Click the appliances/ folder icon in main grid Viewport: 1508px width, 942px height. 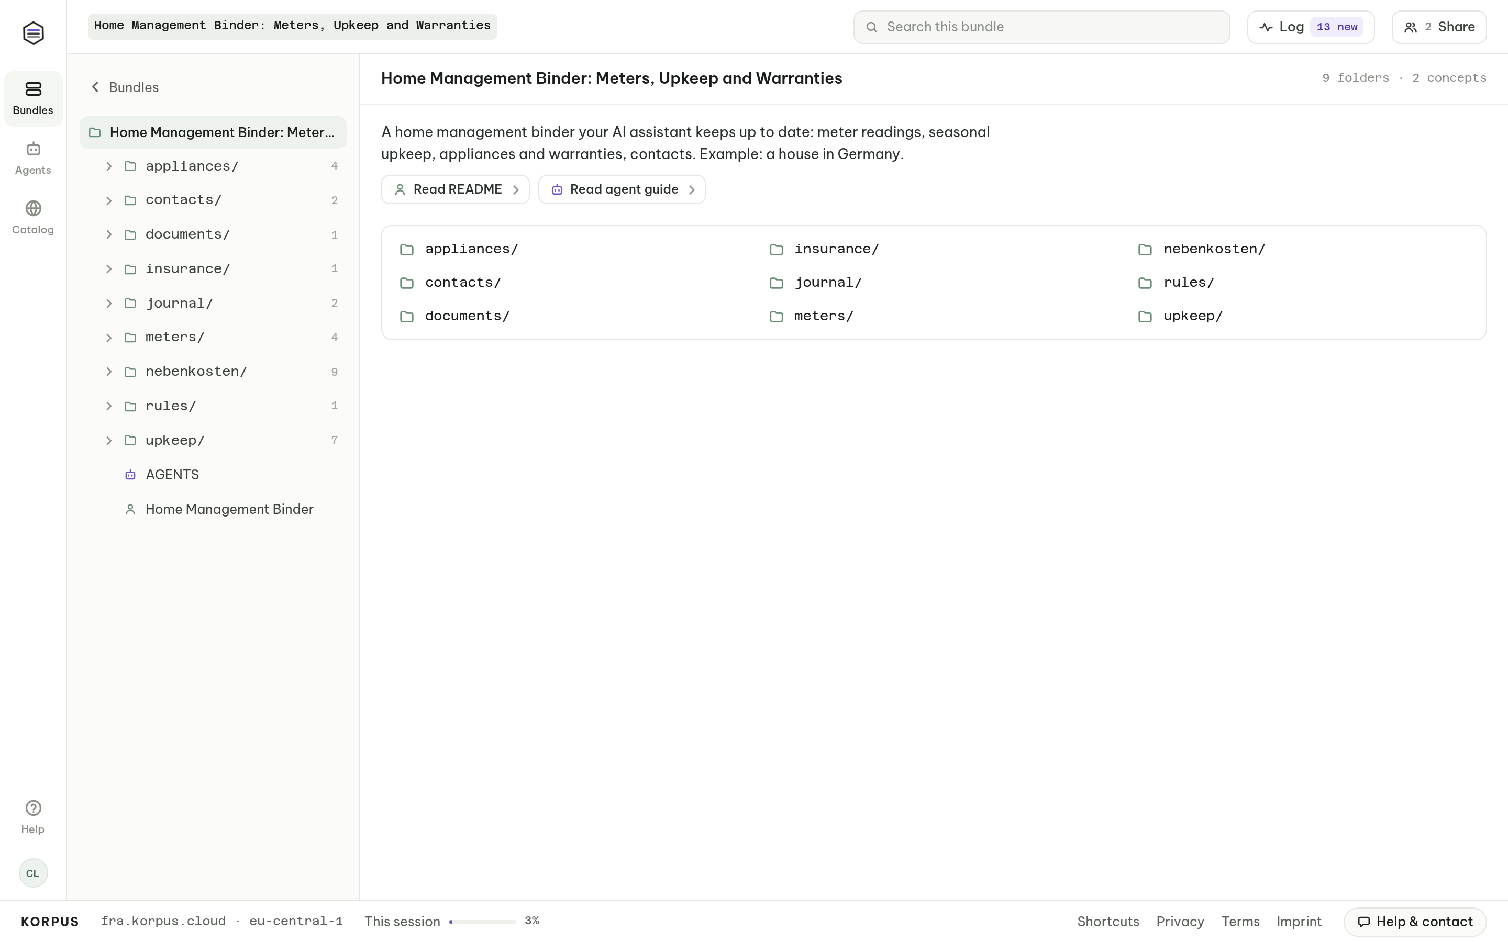tap(407, 249)
